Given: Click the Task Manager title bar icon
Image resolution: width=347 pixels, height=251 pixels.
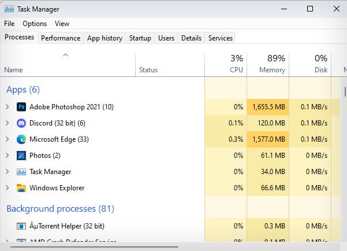Looking at the screenshot, I should [x=9, y=9].
